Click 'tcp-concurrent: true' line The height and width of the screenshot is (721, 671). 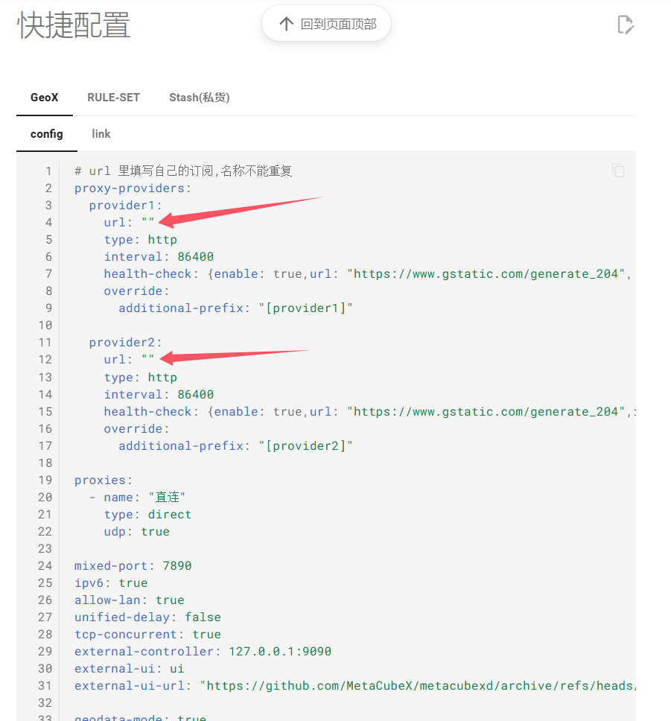tap(147, 635)
